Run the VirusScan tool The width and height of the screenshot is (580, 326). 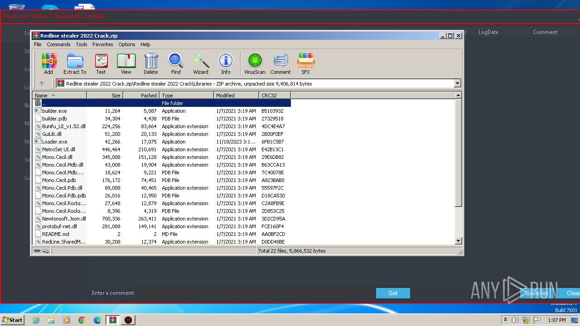255,63
